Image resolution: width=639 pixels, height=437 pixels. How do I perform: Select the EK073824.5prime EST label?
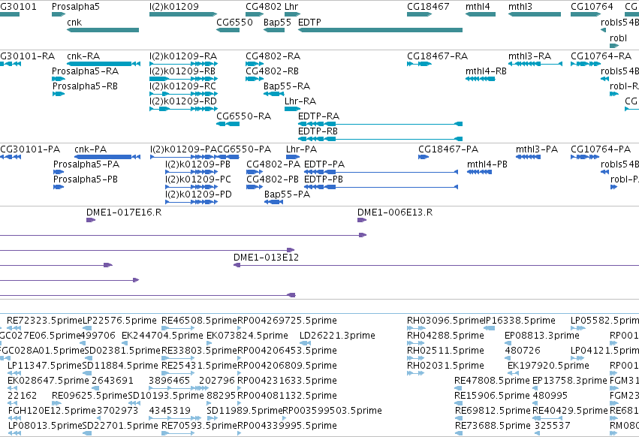point(247,336)
